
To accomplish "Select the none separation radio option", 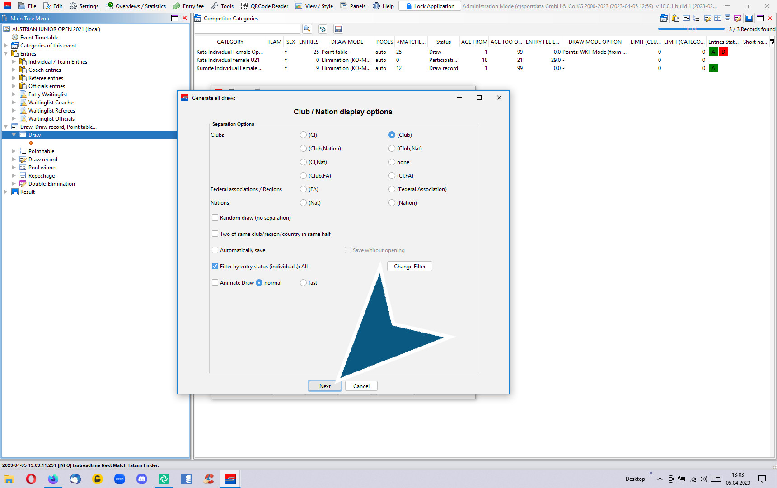I will point(392,162).
